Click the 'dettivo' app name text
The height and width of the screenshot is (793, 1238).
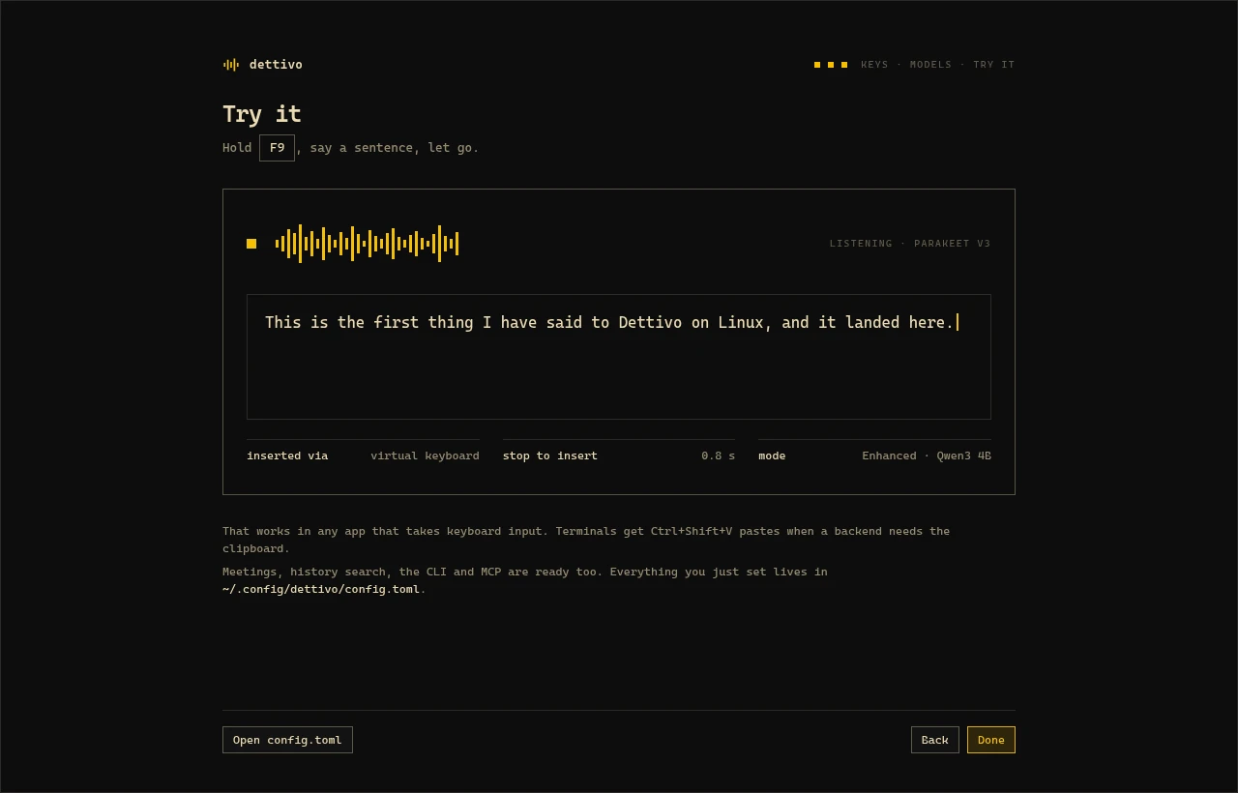tap(276, 65)
